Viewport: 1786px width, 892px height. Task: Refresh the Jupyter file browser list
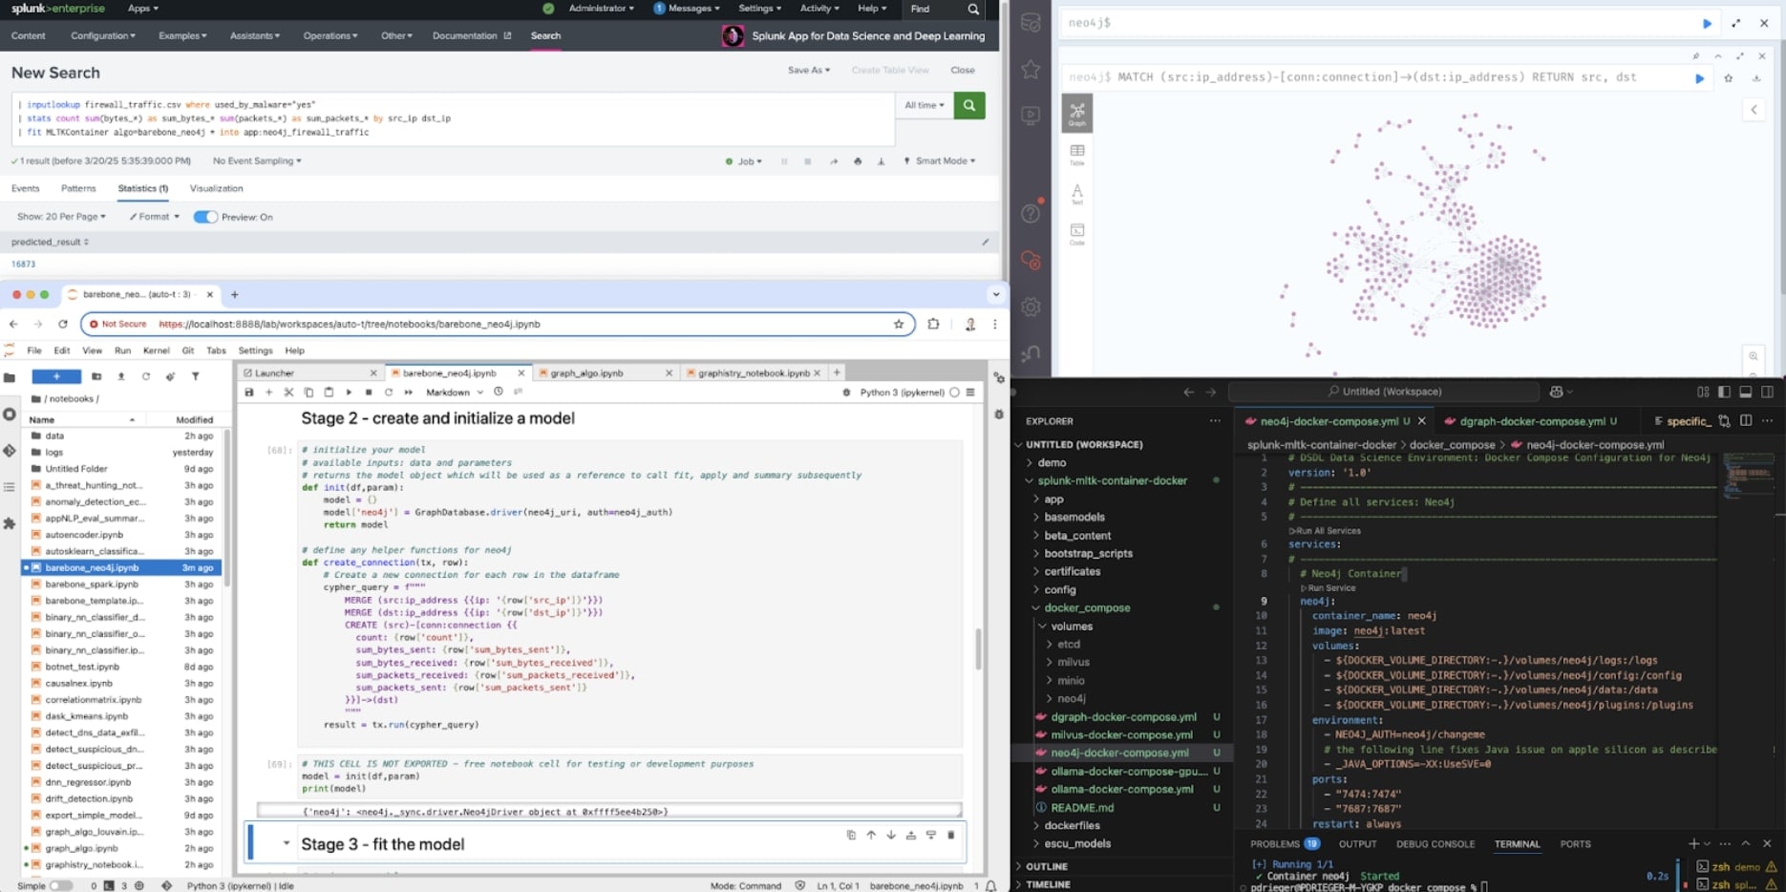146,376
